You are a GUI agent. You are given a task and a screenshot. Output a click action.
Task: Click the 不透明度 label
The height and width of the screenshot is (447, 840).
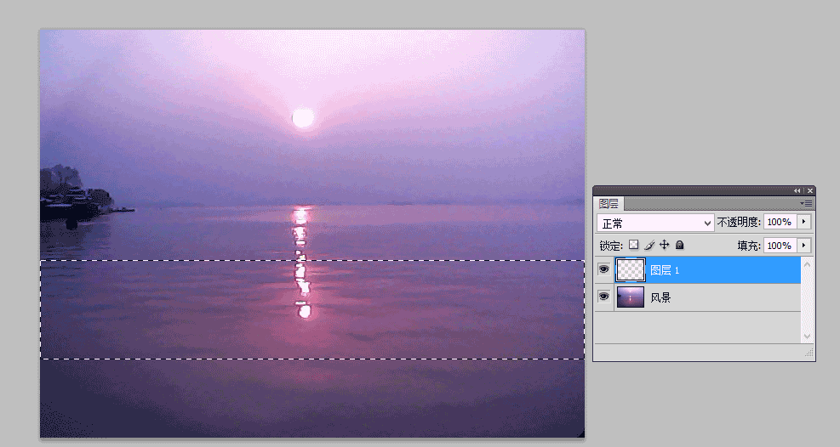(x=739, y=222)
